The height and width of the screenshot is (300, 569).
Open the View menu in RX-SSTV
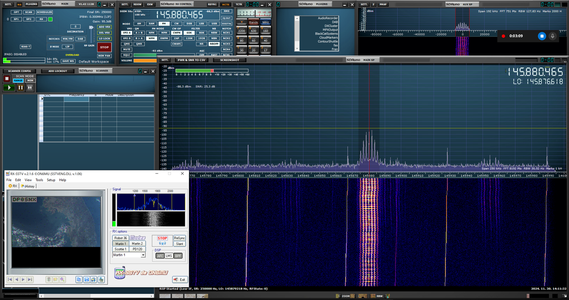(x=28, y=180)
